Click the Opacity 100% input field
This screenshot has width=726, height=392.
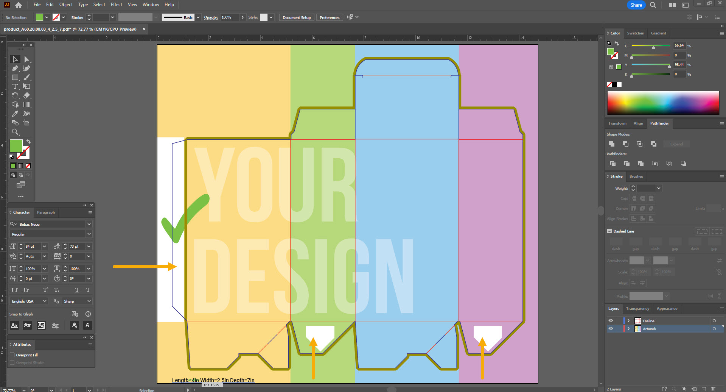(x=230, y=17)
